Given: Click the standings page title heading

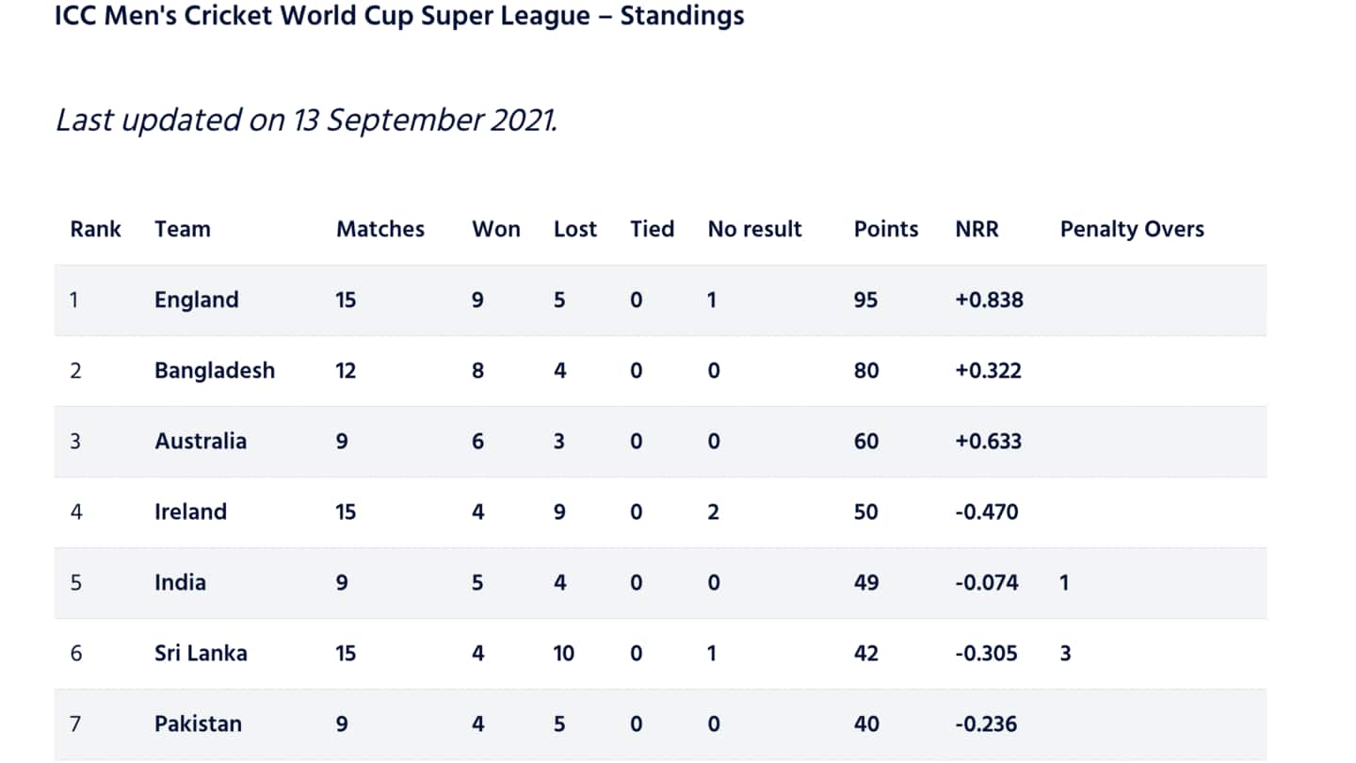Looking at the screenshot, I should [400, 16].
